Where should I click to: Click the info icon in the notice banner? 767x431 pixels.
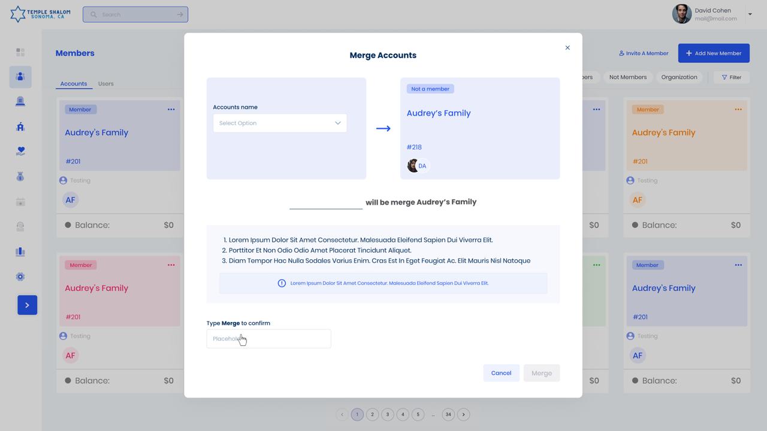point(282,283)
